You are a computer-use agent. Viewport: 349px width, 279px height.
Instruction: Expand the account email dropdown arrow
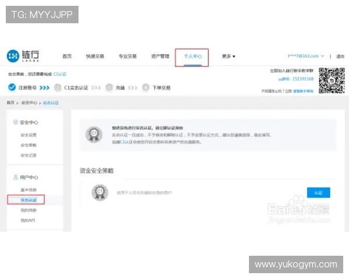[322, 56]
